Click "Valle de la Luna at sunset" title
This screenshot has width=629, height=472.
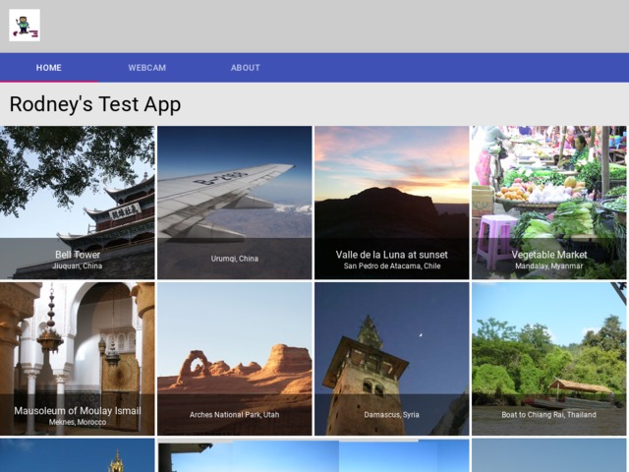click(391, 255)
